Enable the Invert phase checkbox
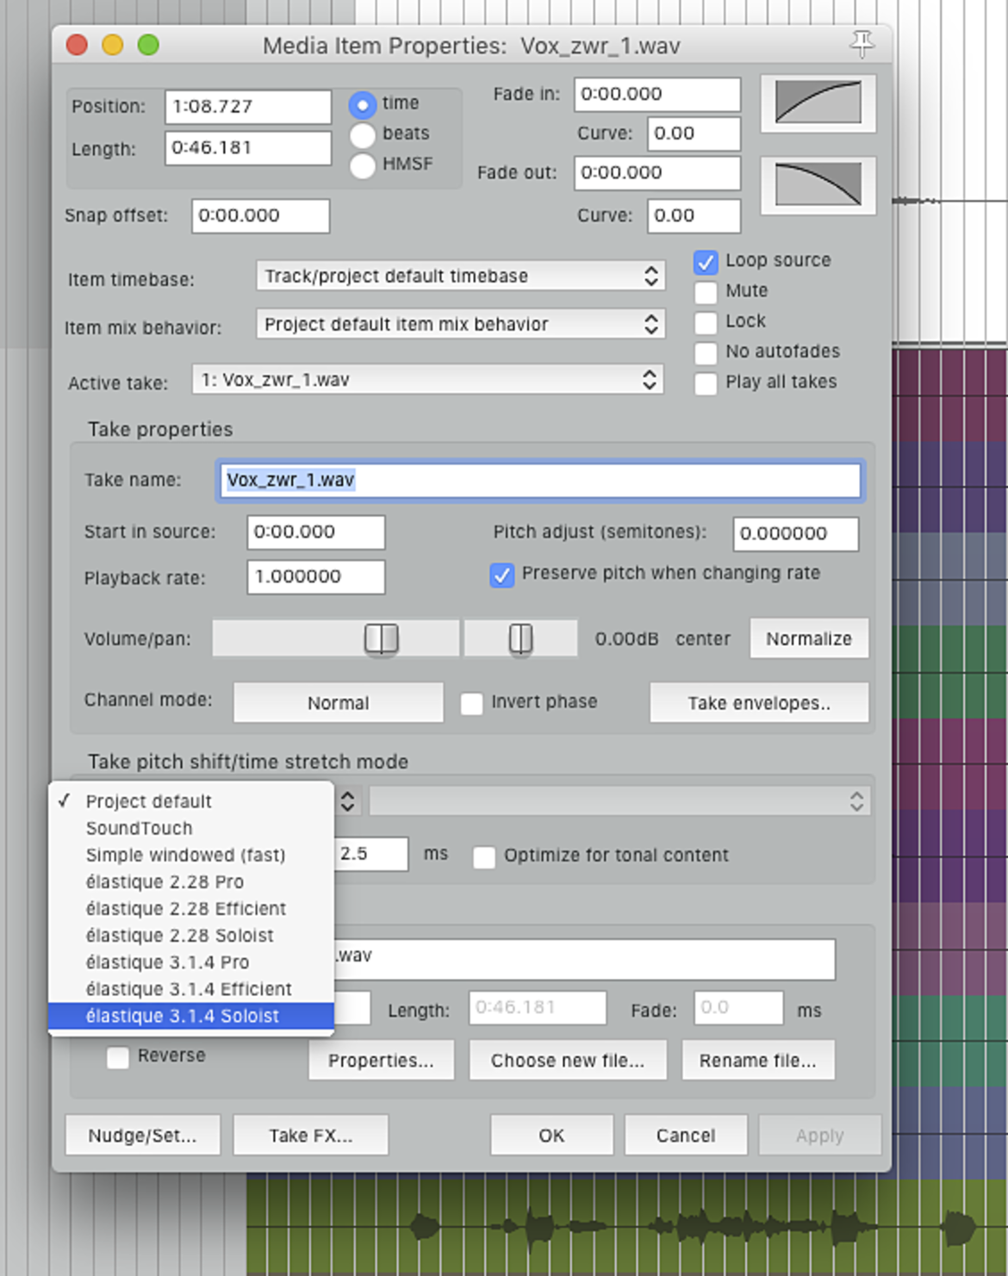The height and width of the screenshot is (1276, 1008). 471,704
